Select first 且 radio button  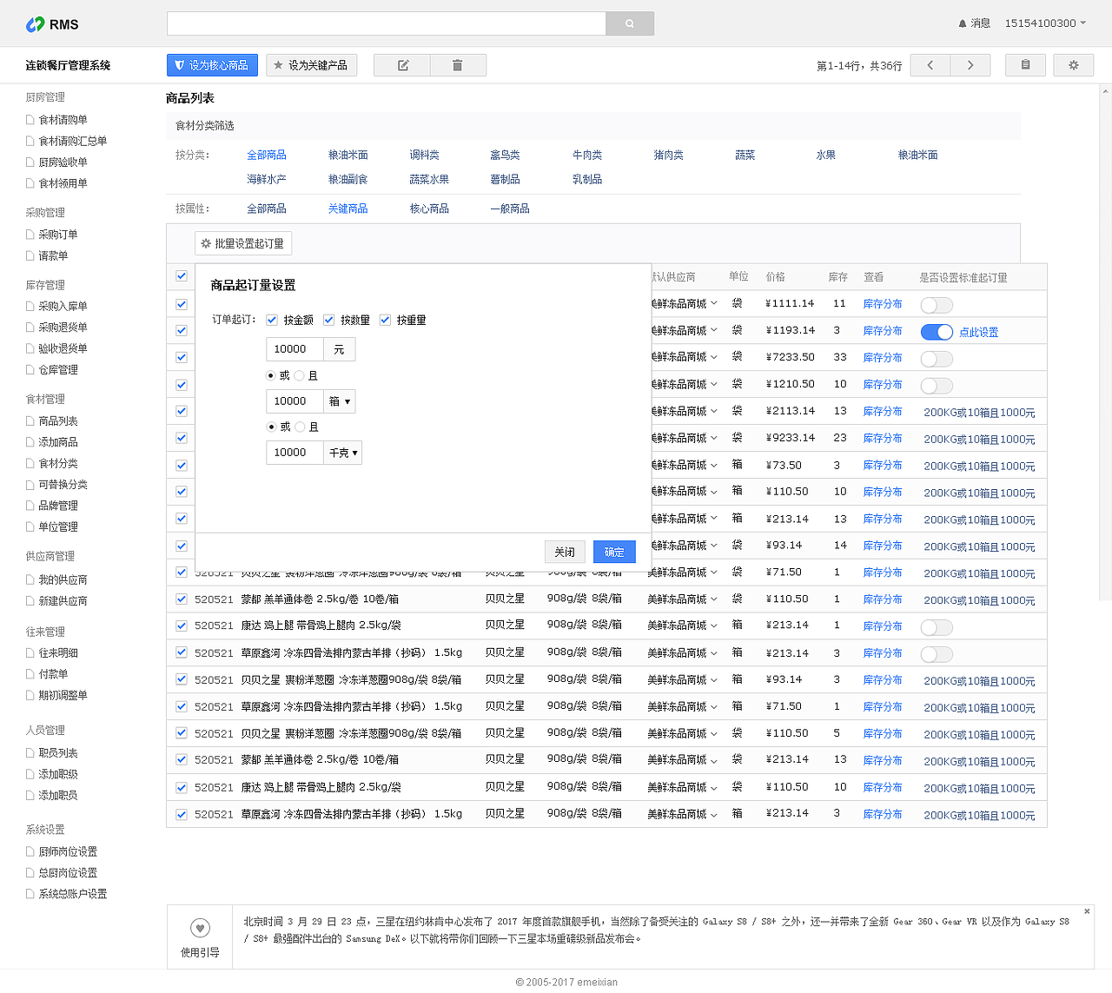tap(299, 375)
